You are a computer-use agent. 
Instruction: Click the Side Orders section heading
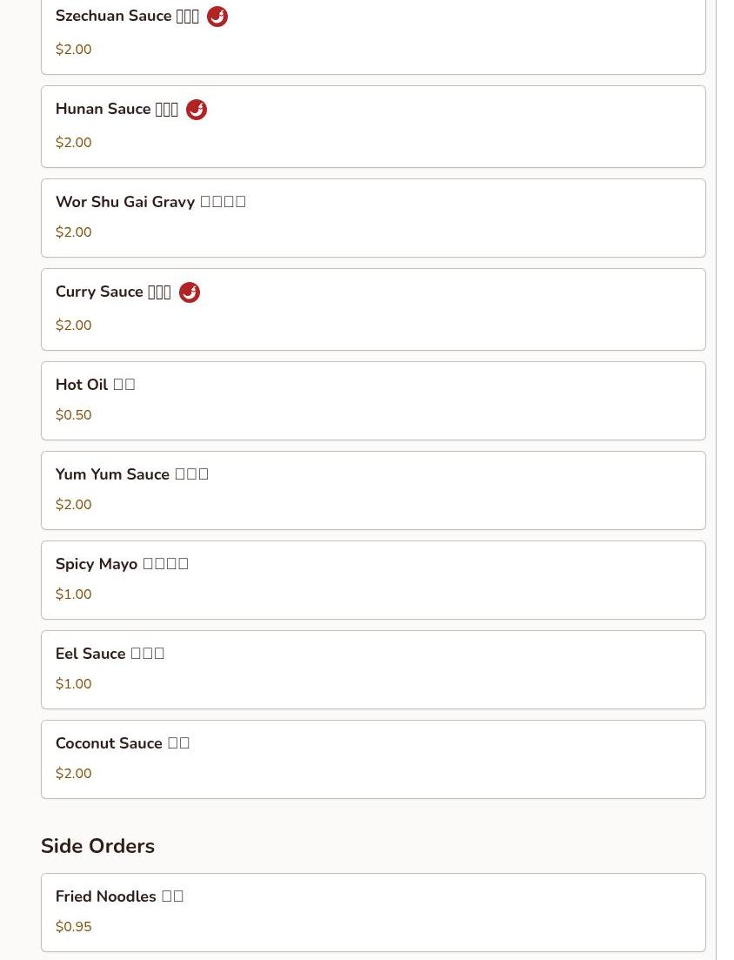(97, 846)
